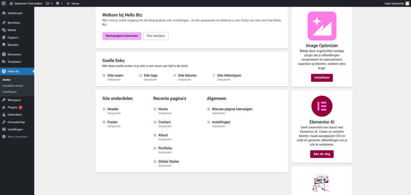Click the Aan de slag button
This screenshot has width=411, height=195.
point(322,154)
